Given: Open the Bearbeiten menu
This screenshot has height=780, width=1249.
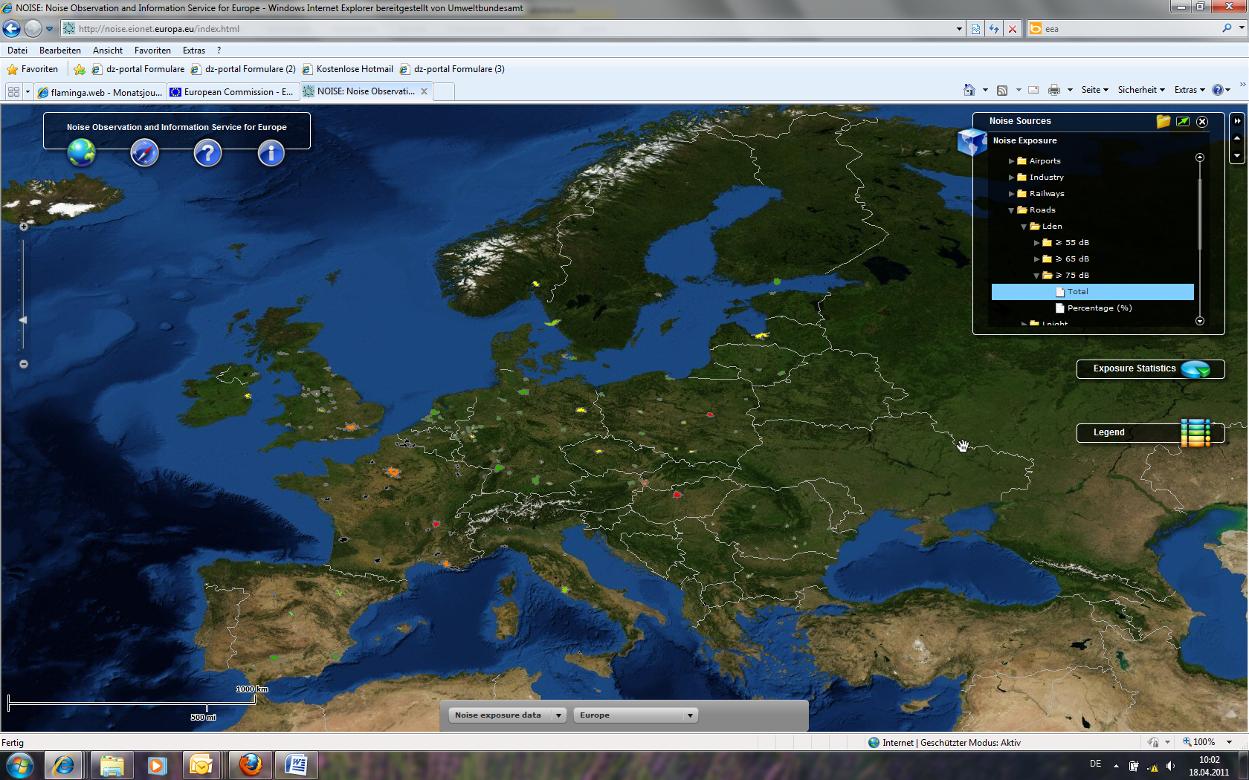Looking at the screenshot, I should click(60, 51).
